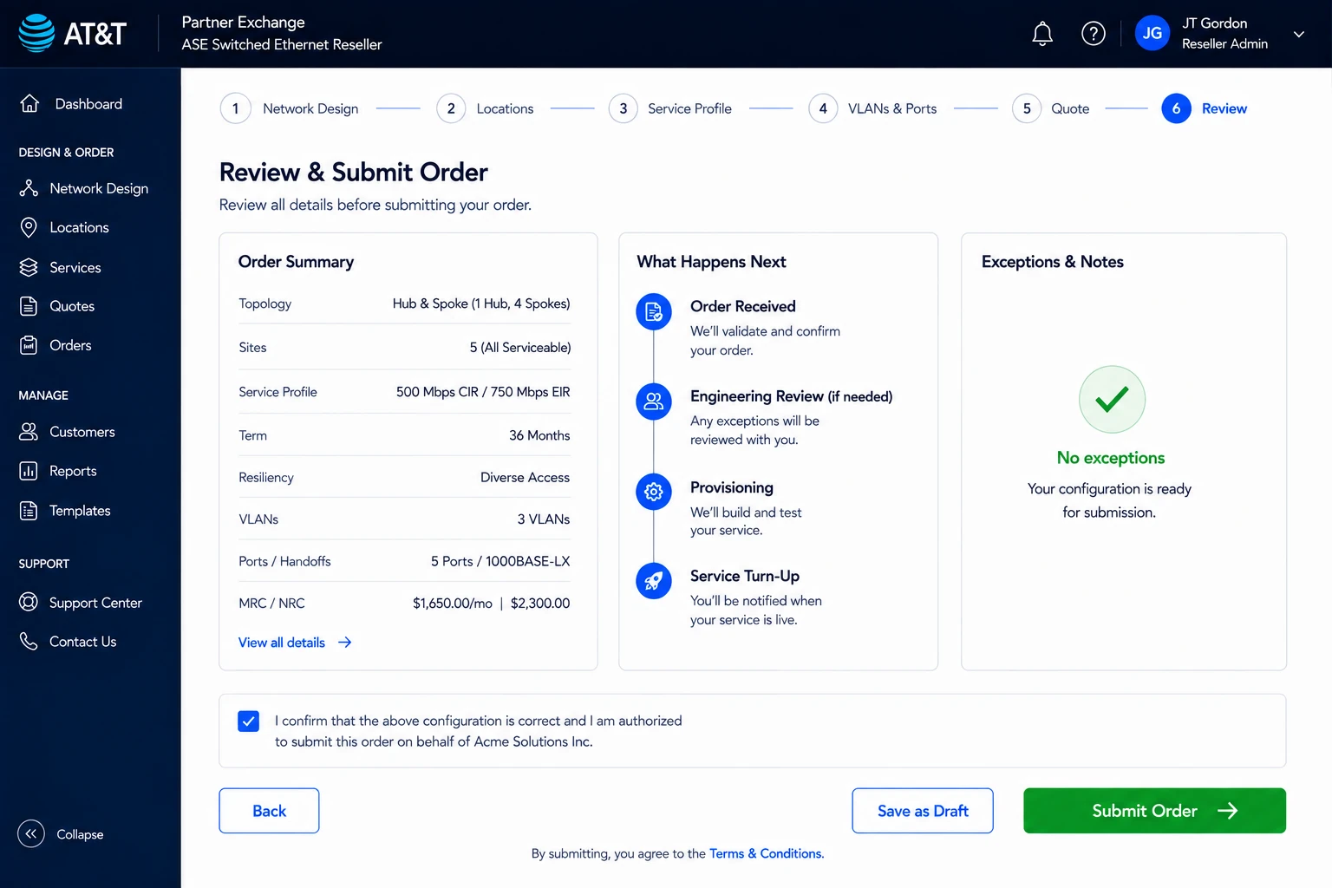
Task: Click the Templates list icon
Action: coord(29,511)
